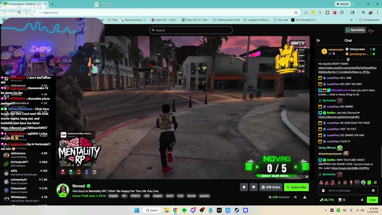This screenshot has height=215, width=382.
Task: Open Ohkayveee on gift leaderboard
Action: (357, 49)
